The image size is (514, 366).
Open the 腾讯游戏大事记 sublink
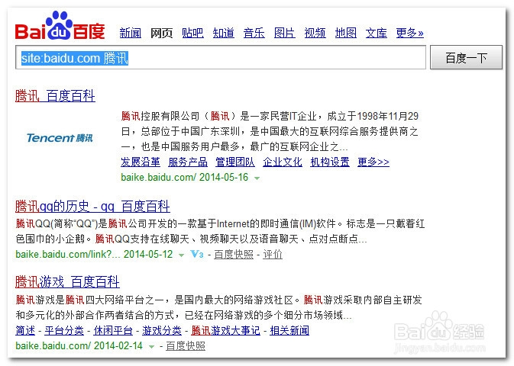(x=225, y=331)
